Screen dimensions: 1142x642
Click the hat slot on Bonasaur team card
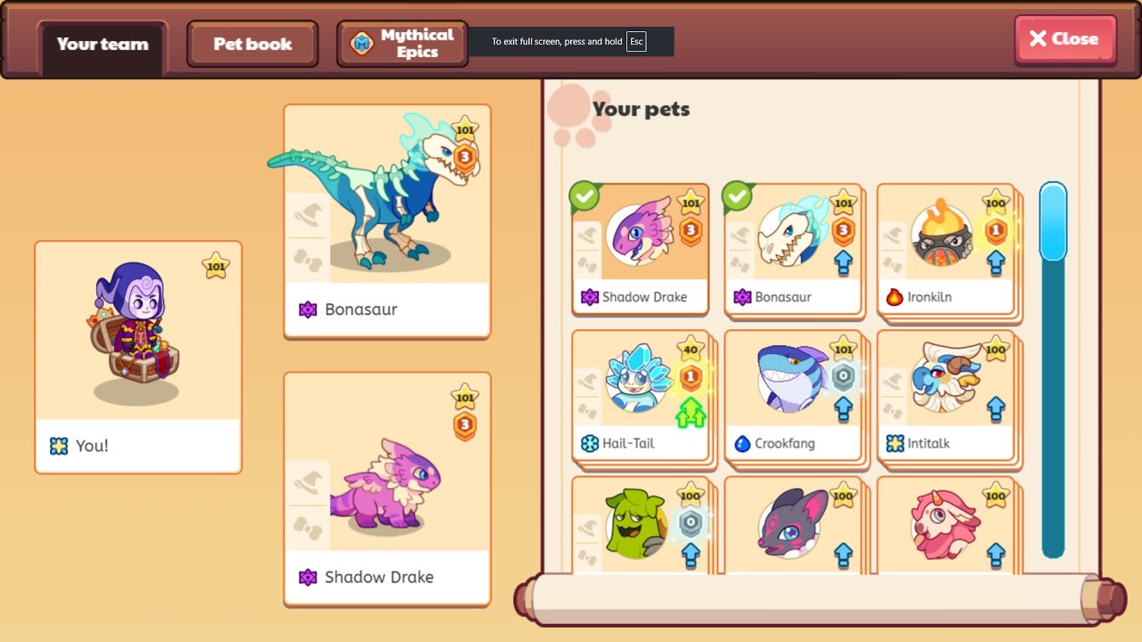309,217
